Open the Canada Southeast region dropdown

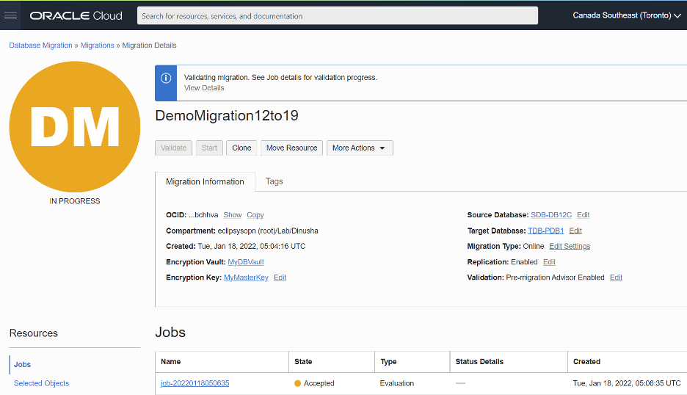(x=627, y=15)
